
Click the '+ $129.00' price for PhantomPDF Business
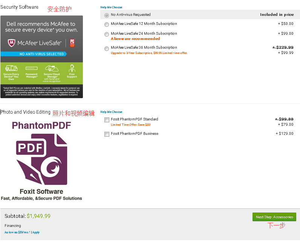(x=285, y=133)
